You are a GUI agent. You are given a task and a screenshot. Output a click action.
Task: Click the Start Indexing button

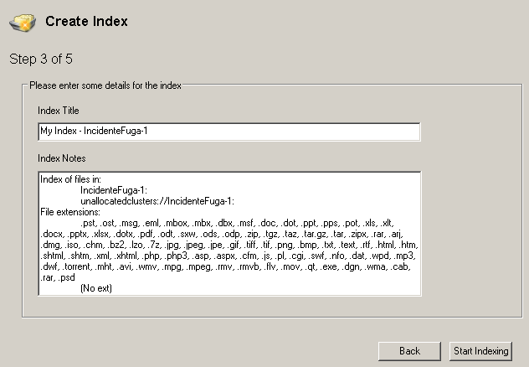pos(480,351)
